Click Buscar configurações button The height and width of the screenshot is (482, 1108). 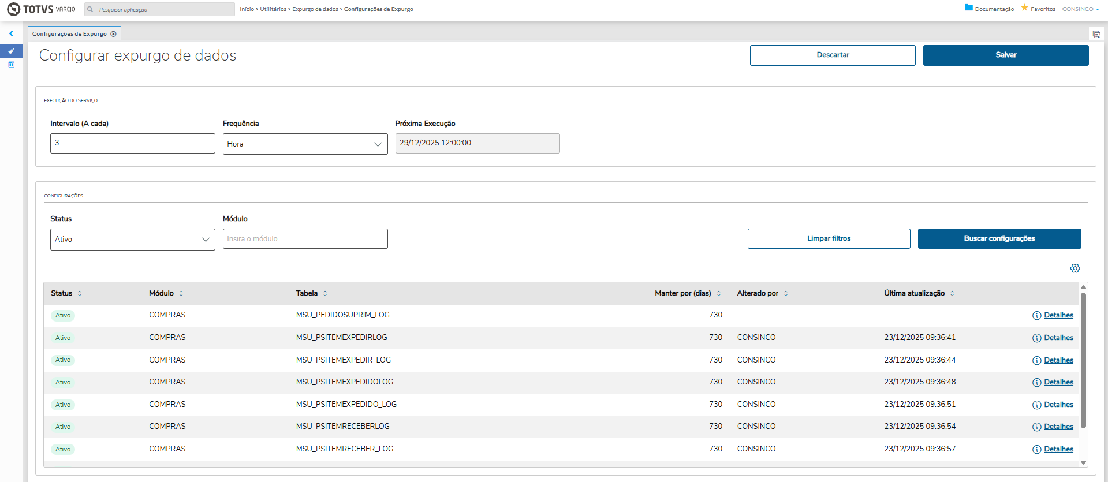(999, 239)
